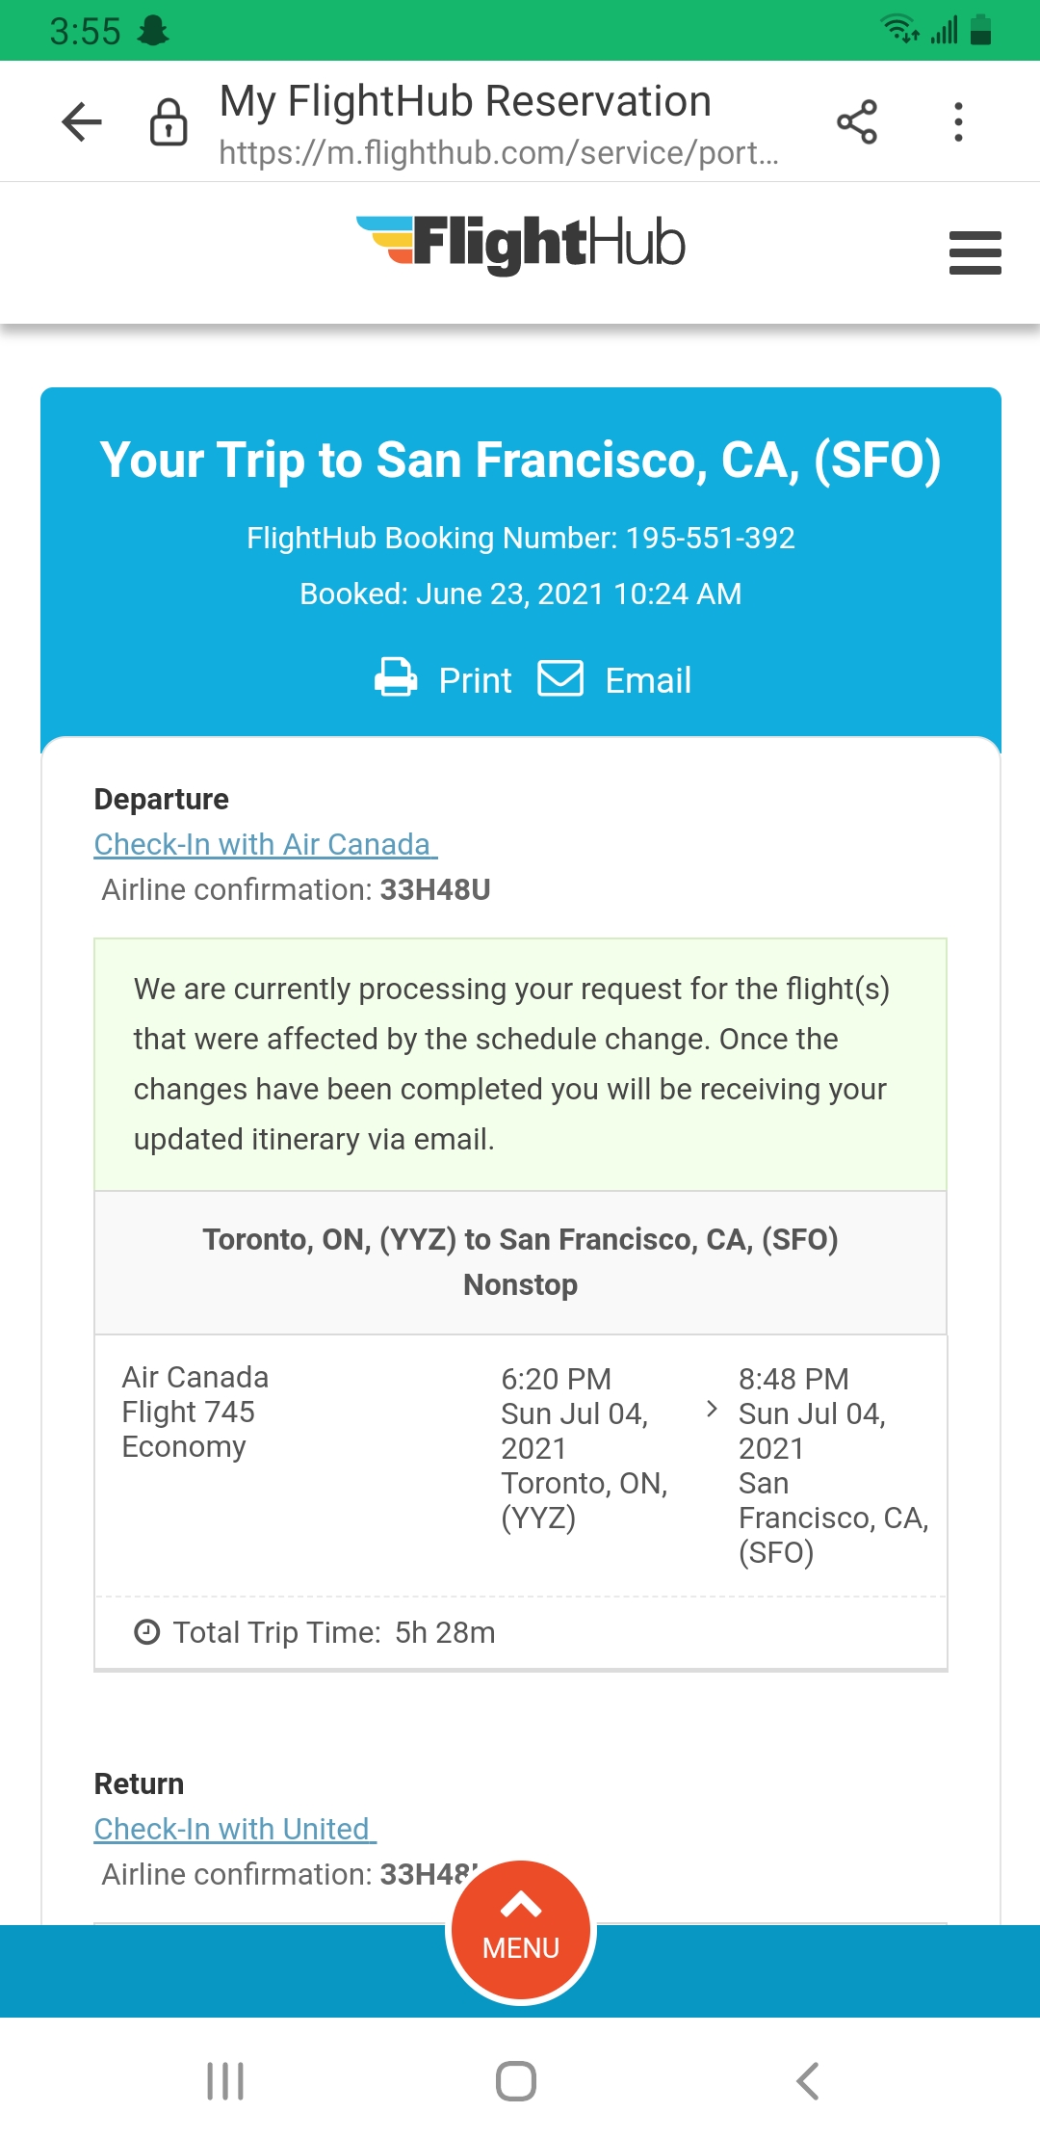Viewport: 1040px width, 2139px height.
Task: Tap the clock icon beside Total Trip Time
Action: tap(145, 1631)
